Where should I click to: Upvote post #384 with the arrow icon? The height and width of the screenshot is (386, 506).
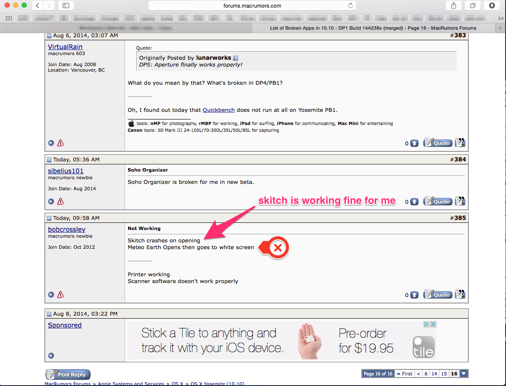pyautogui.click(x=414, y=202)
